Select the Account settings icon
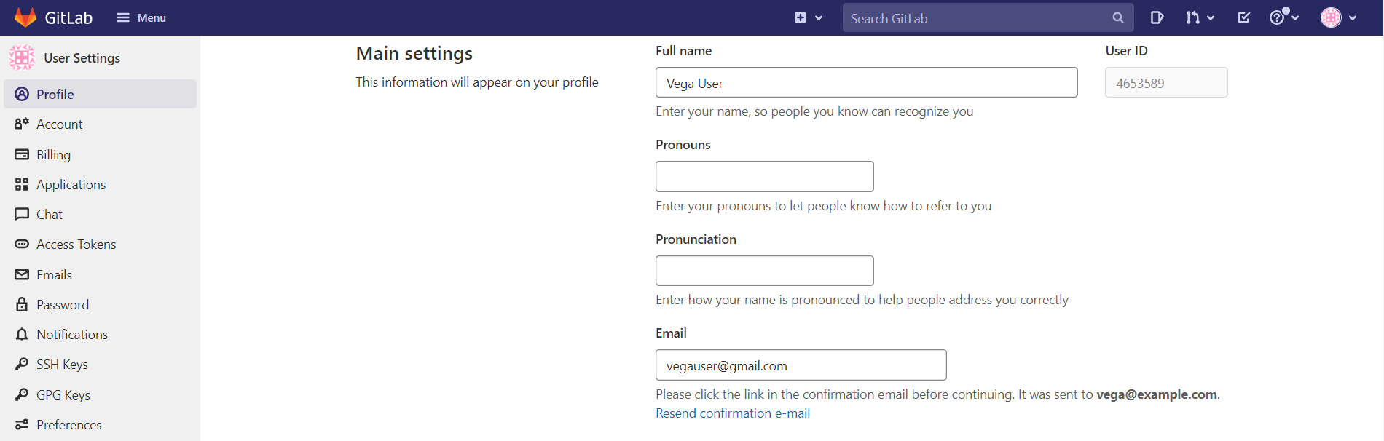 coord(22,124)
